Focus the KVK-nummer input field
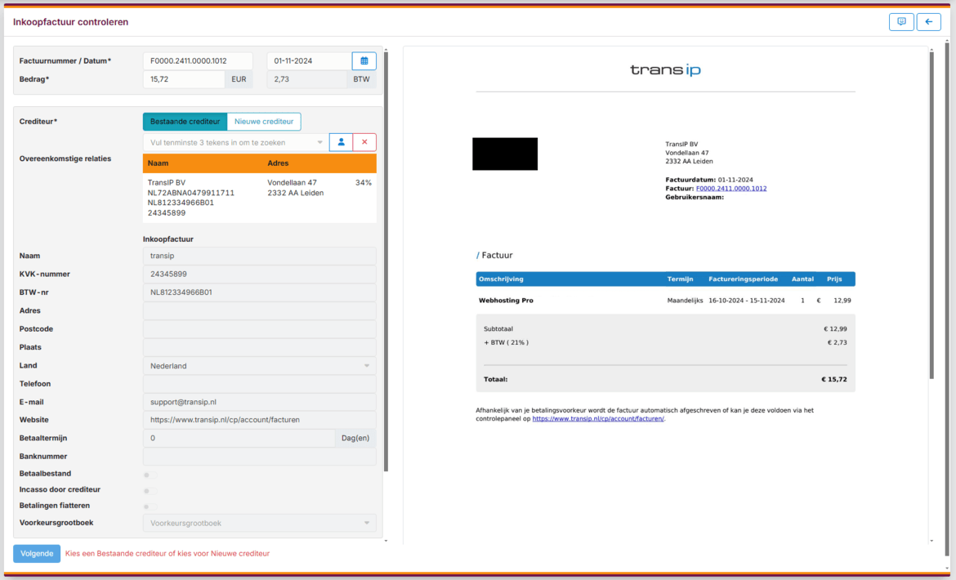956x580 pixels. click(259, 274)
